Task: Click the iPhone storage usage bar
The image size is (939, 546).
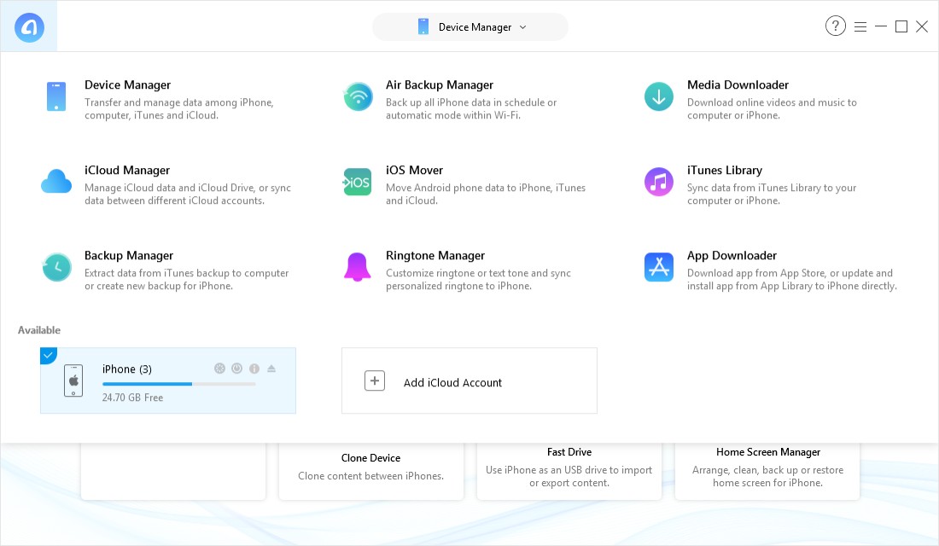Action: [178, 384]
